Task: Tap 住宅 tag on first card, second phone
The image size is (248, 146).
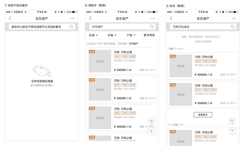Action: pos(117,57)
